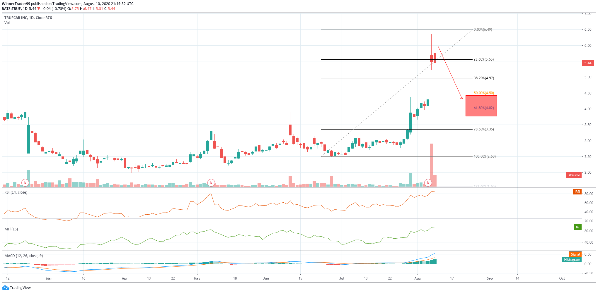The image size is (598, 293).
Task: Click the red Volume label tag
Action: tap(574, 175)
